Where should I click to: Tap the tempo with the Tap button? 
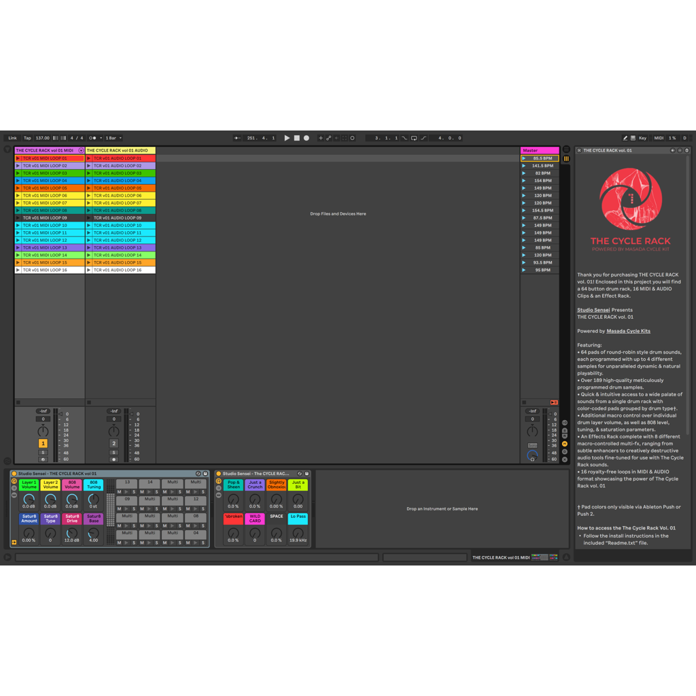(27, 138)
